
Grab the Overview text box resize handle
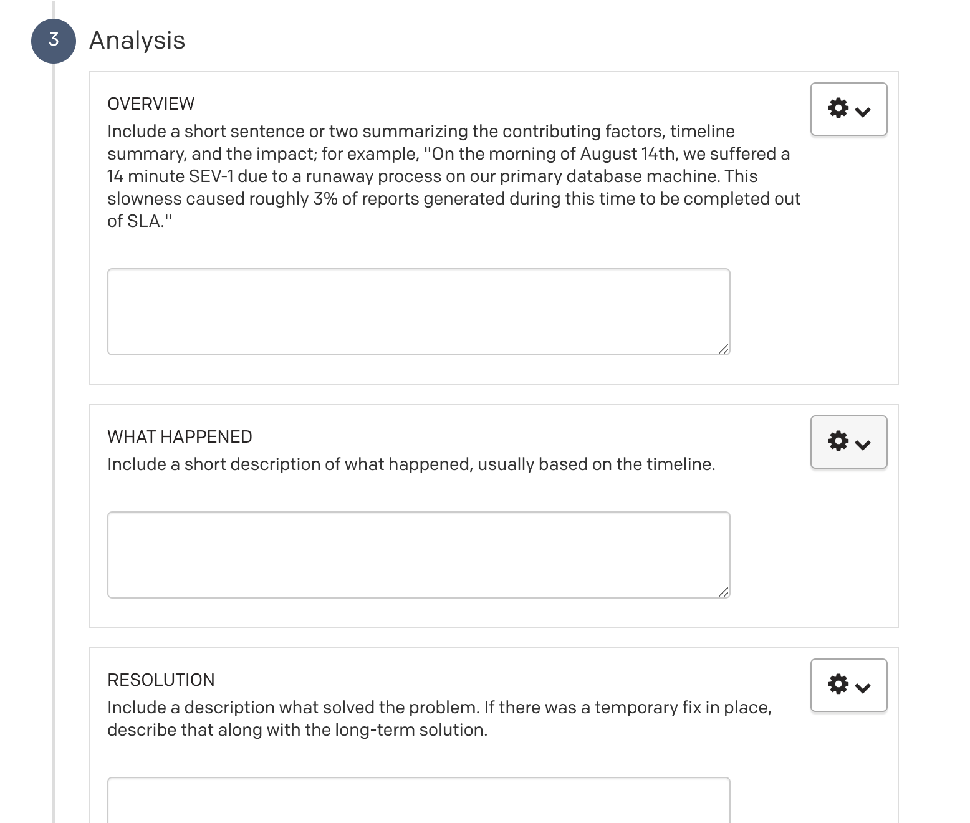point(723,349)
